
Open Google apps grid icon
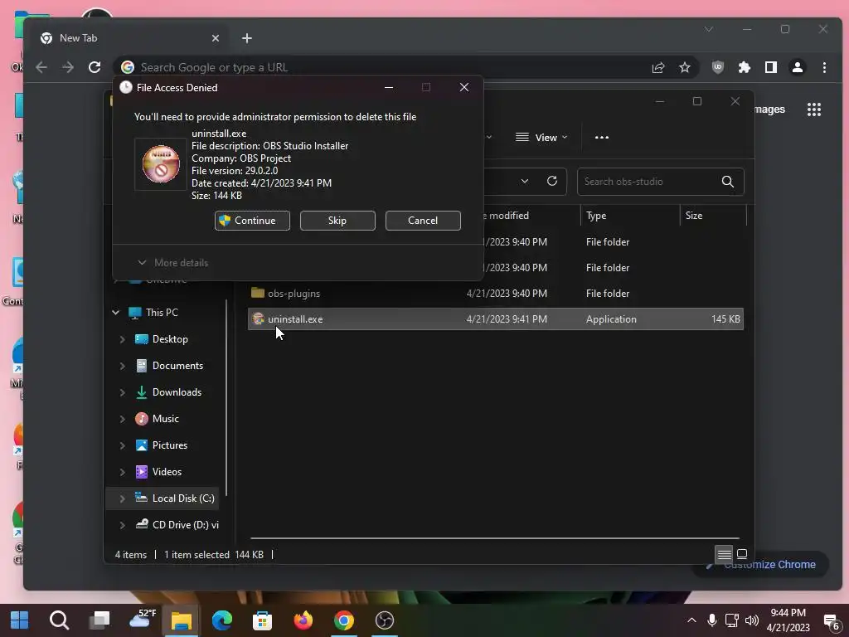pos(814,109)
